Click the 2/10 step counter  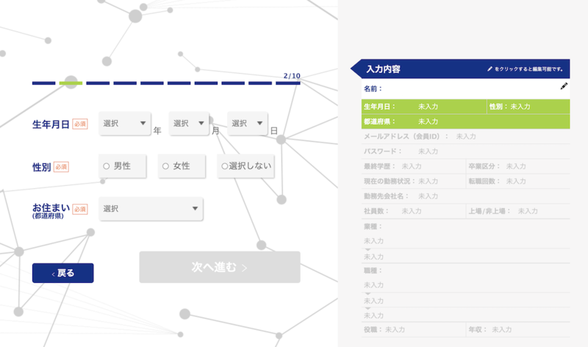pos(292,76)
